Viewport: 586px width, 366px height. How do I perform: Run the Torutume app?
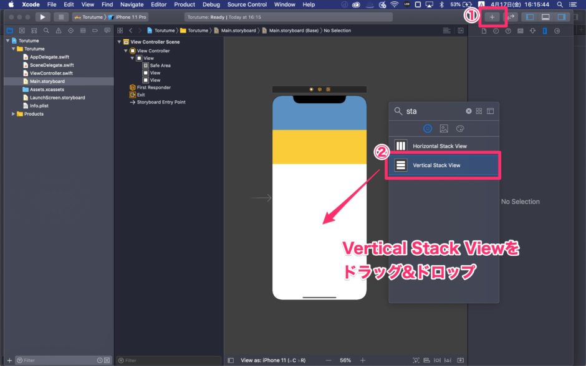(x=42, y=17)
